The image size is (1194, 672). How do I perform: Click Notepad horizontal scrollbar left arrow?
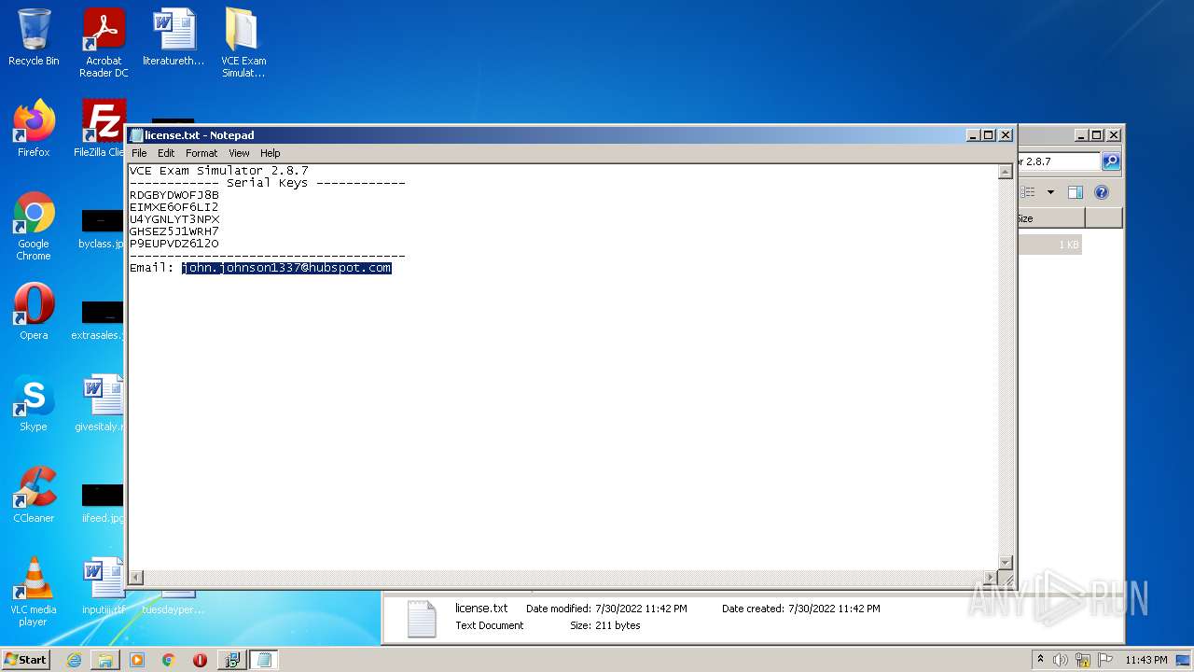click(x=136, y=578)
